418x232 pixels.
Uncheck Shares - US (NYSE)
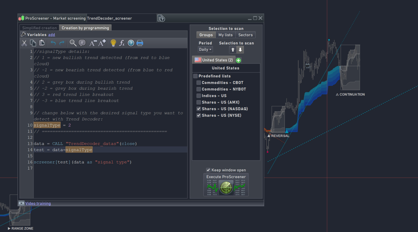(x=199, y=116)
